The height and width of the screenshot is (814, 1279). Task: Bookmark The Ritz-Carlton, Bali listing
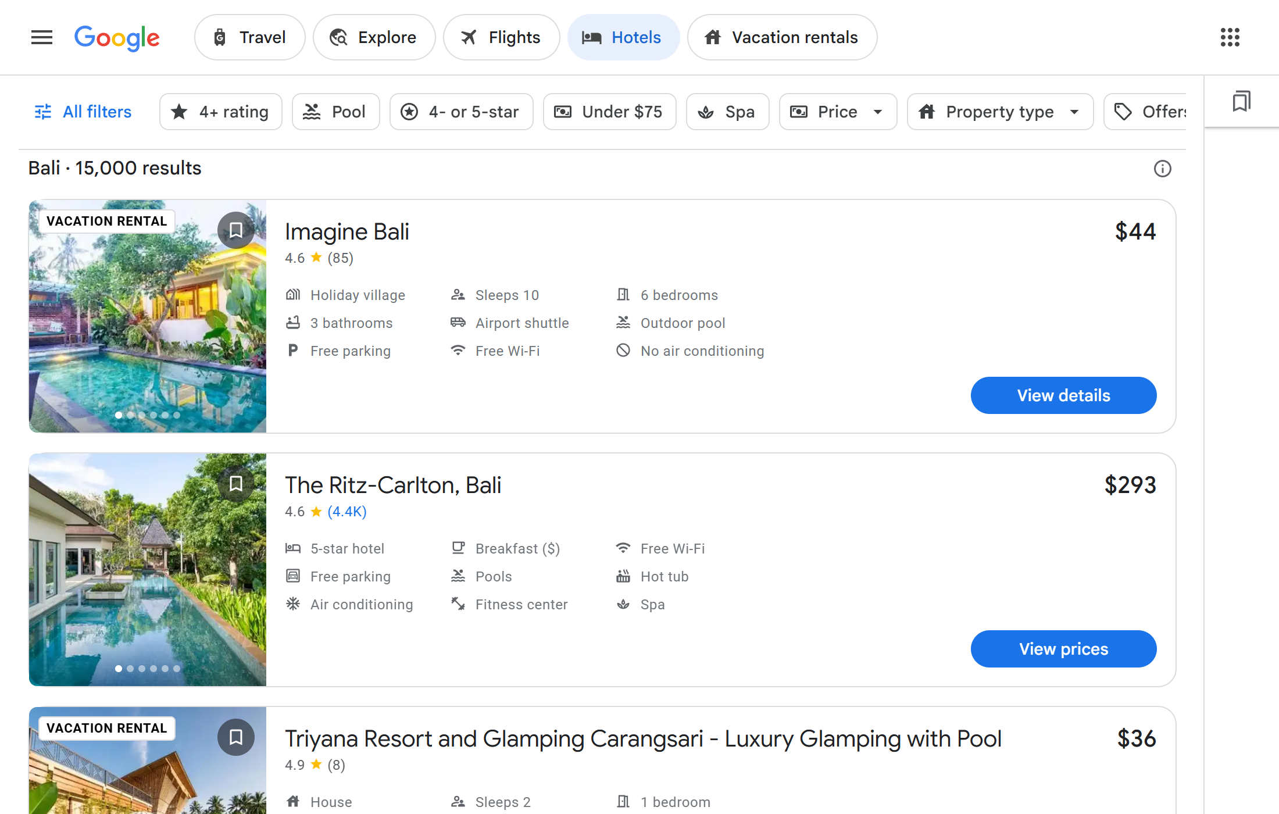click(x=235, y=484)
